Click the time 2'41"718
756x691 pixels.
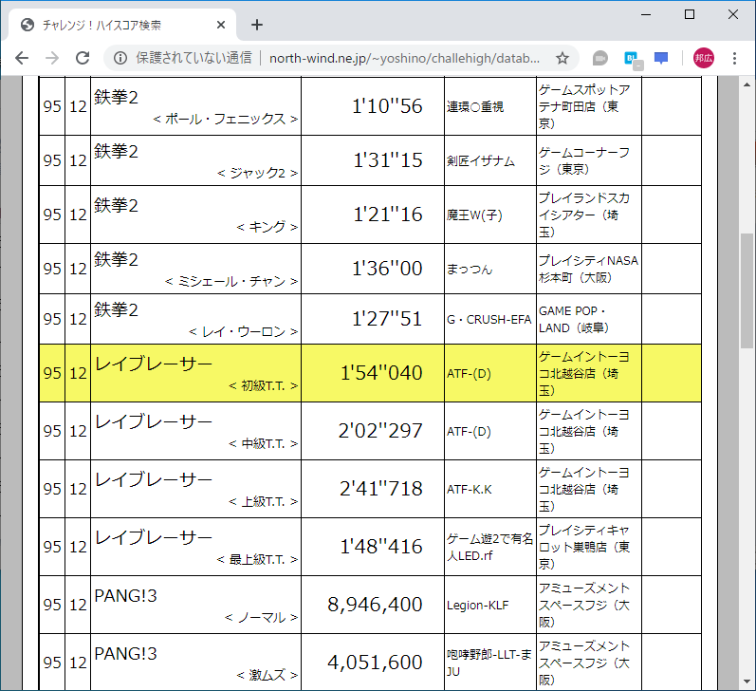click(x=381, y=489)
